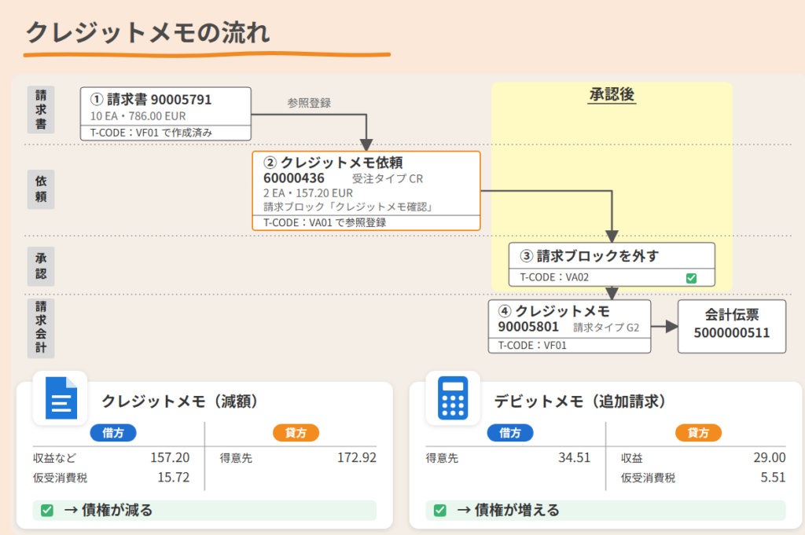Viewport: 805px width, 535px height.
Task: Click the 依頼 row label
Action: (41, 189)
